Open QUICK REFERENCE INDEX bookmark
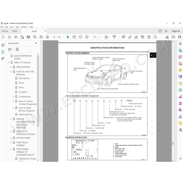This screenshot has width=183, height=183. [x=23, y=57]
